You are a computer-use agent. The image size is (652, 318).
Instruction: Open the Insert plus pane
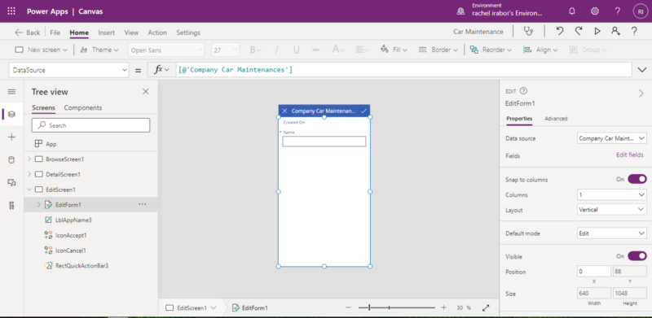(11, 137)
